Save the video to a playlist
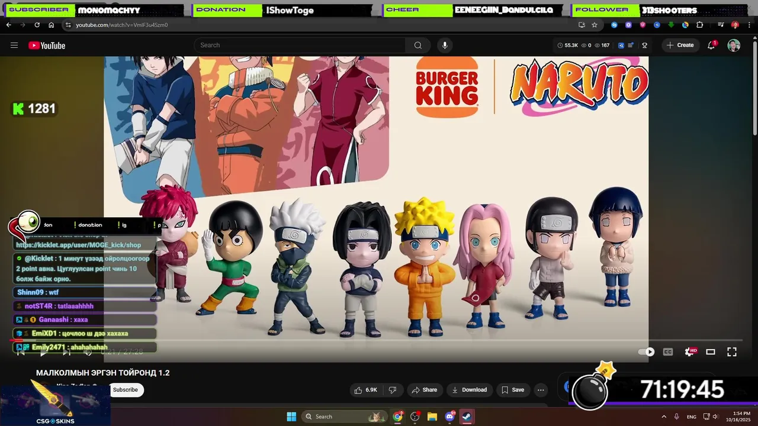The width and height of the screenshot is (758, 426). click(513, 390)
